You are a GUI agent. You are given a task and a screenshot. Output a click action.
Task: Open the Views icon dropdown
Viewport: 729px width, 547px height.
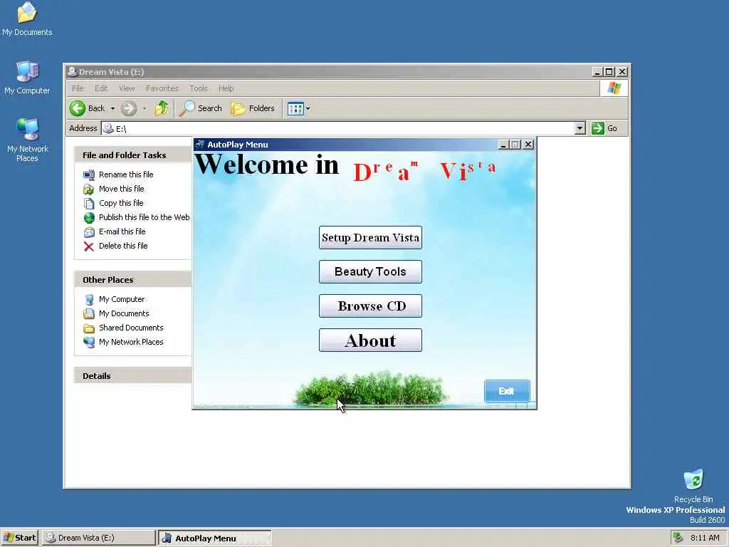click(298, 109)
